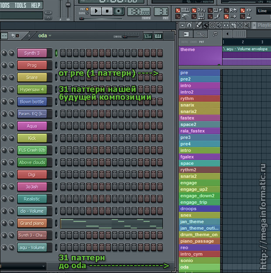
Task: Start playback with the Play button
Action: (x=96, y=11)
